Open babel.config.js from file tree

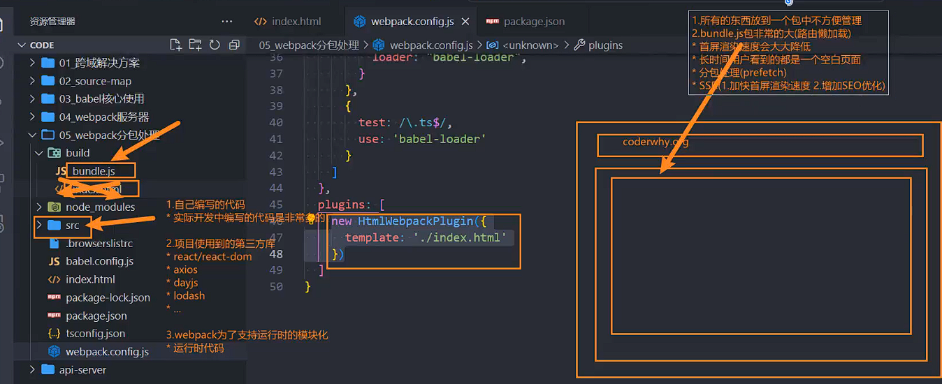(x=99, y=261)
